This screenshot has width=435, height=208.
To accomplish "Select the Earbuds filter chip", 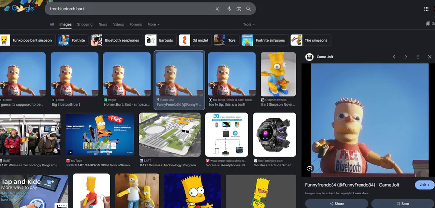I will pos(160,40).
